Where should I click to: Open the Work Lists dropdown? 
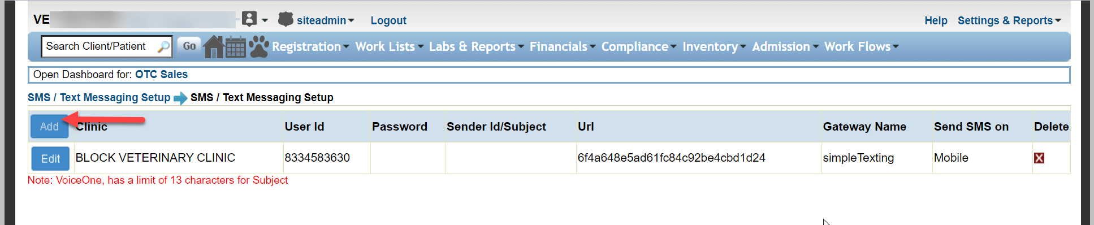(x=389, y=47)
